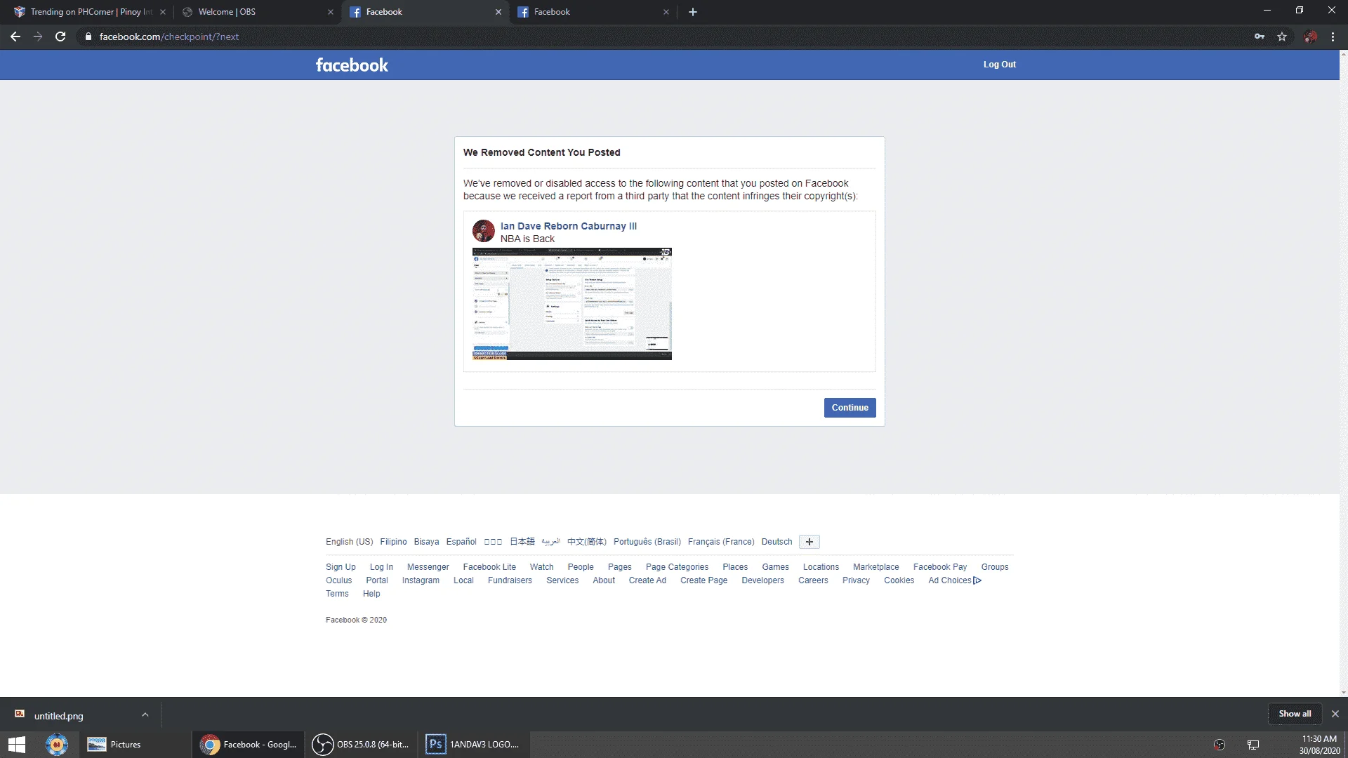Click the Continue button
The width and height of the screenshot is (1348, 758).
click(x=850, y=408)
